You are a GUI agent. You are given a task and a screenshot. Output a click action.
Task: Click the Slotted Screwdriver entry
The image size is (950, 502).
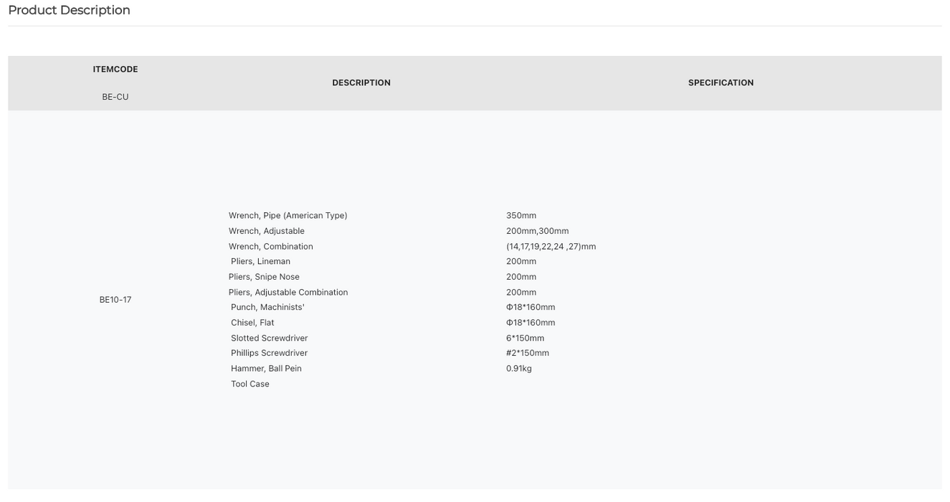click(x=269, y=338)
